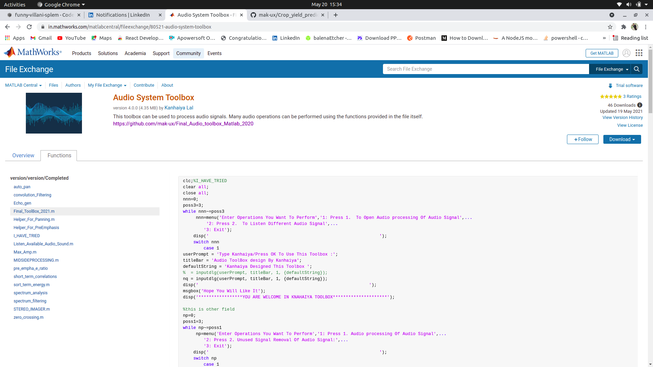This screenshot has width=653, height=367.
Task: Close the Notifications LinkedIn tab
Action: pos(160,15)
